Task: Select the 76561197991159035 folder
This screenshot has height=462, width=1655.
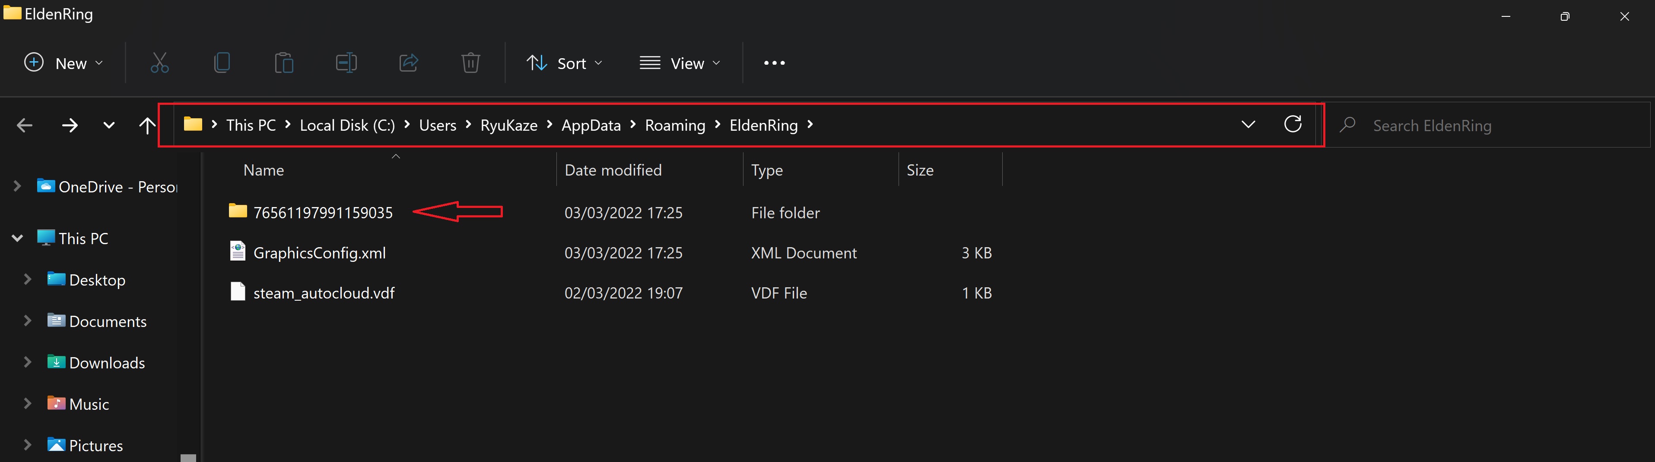Action: (x=323, y=212)
